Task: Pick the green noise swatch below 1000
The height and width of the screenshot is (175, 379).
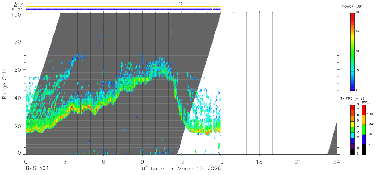Action: click(x=364, y=130)
